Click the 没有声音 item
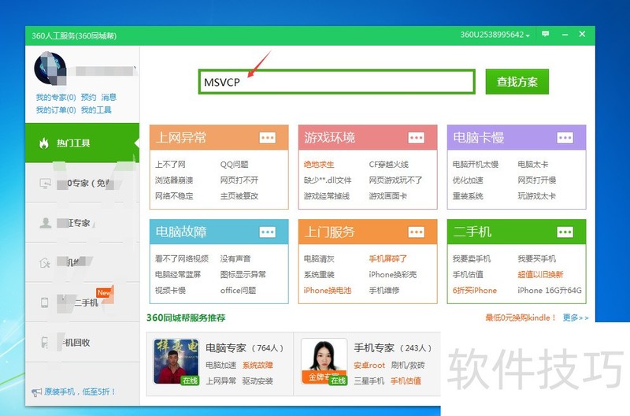Viewport: 630px width, 416px height. point(235,259)
